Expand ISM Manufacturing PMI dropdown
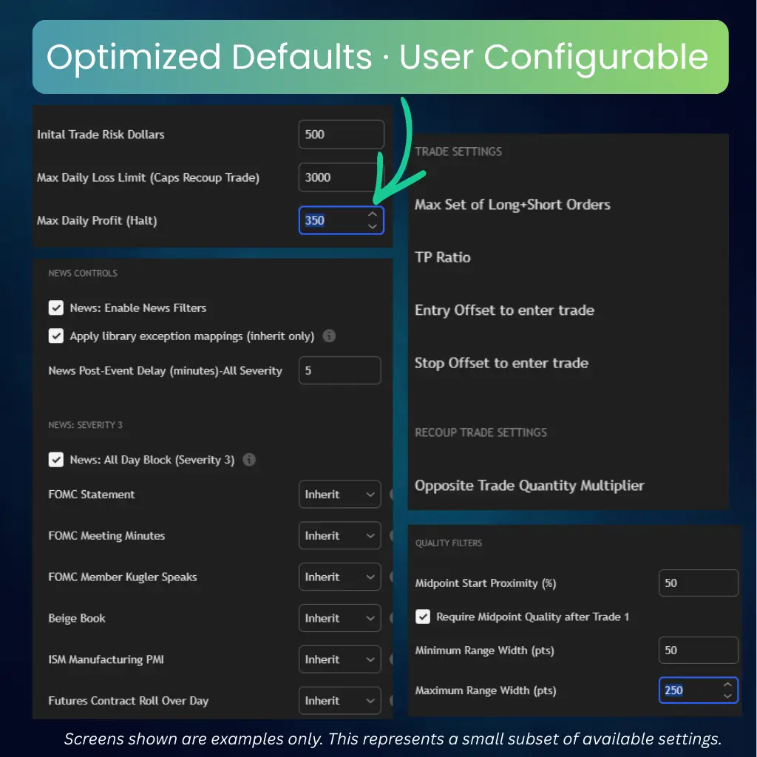 [340, 659]
